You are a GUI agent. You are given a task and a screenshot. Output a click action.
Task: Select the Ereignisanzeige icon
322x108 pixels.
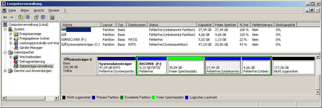(16, 34)
